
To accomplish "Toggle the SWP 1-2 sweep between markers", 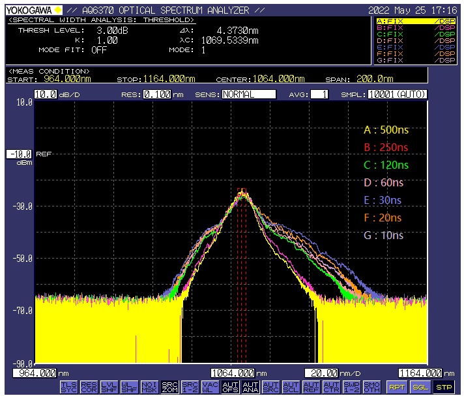I will pos(351,386).
